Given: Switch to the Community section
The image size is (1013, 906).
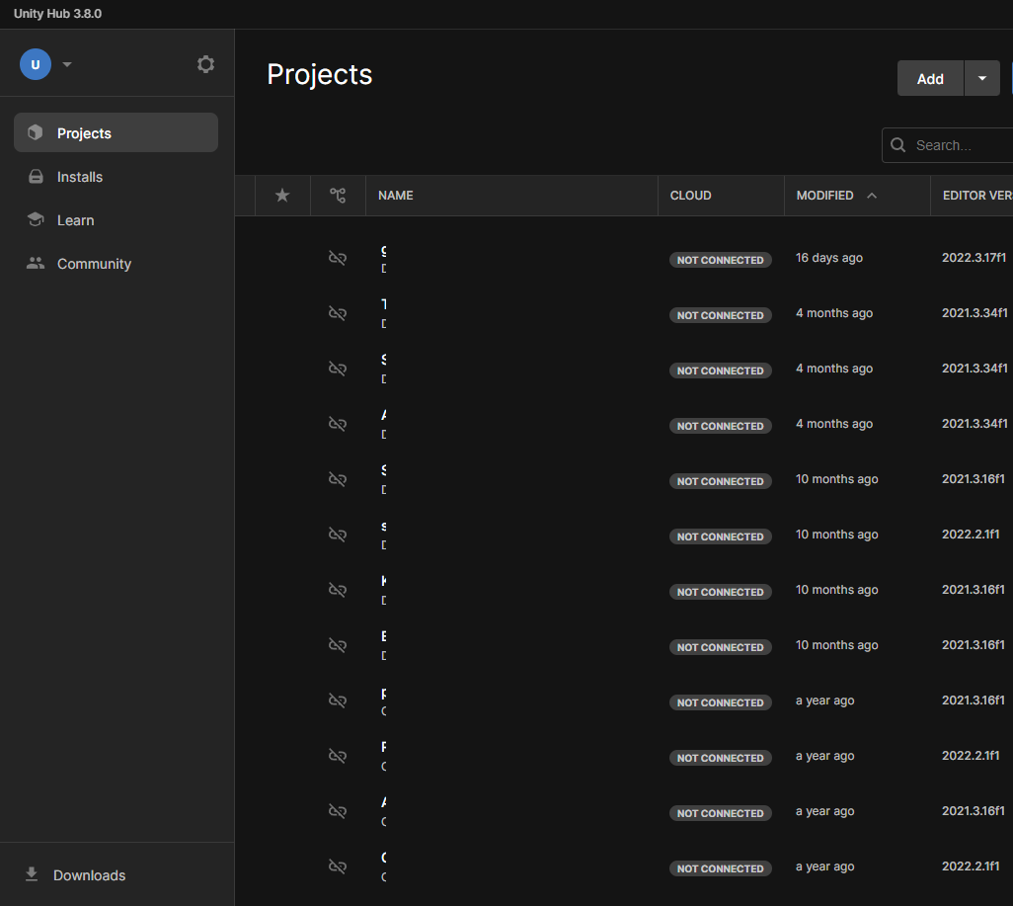Looking at the screenshot, I should [94, 264].
